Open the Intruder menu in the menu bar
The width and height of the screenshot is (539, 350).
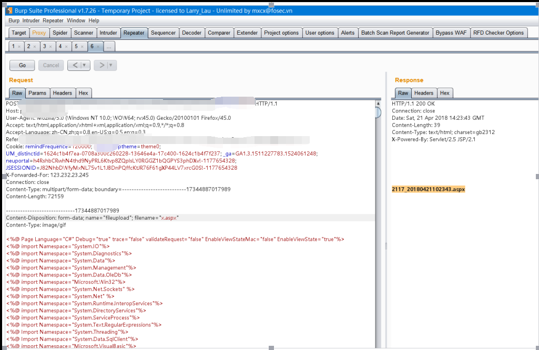pyautogui.click(x=31, y=20)
